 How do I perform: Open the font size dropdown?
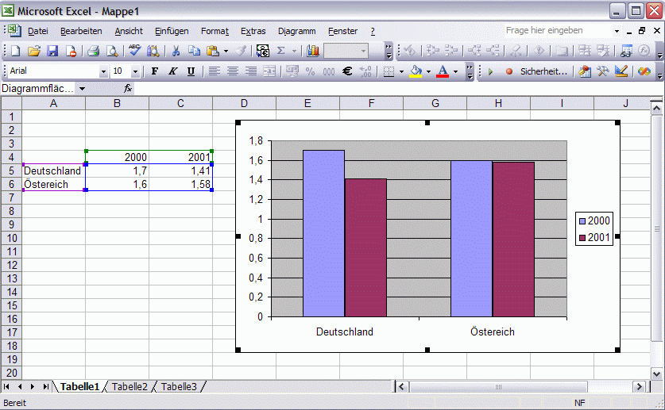coord(135,72)
